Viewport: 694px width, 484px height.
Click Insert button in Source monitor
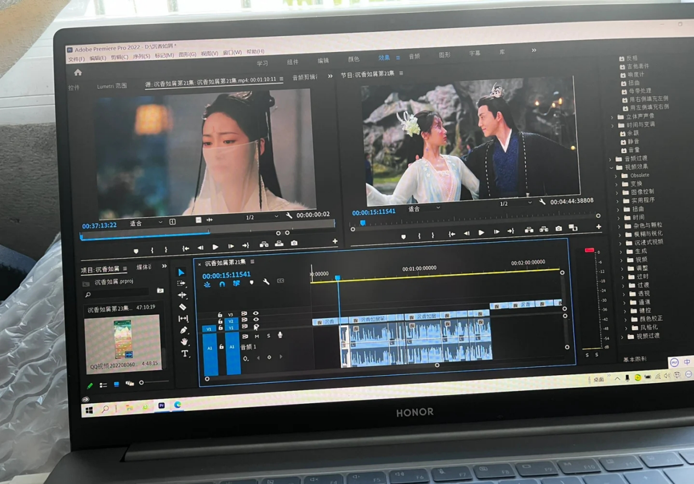pos(264,245)
